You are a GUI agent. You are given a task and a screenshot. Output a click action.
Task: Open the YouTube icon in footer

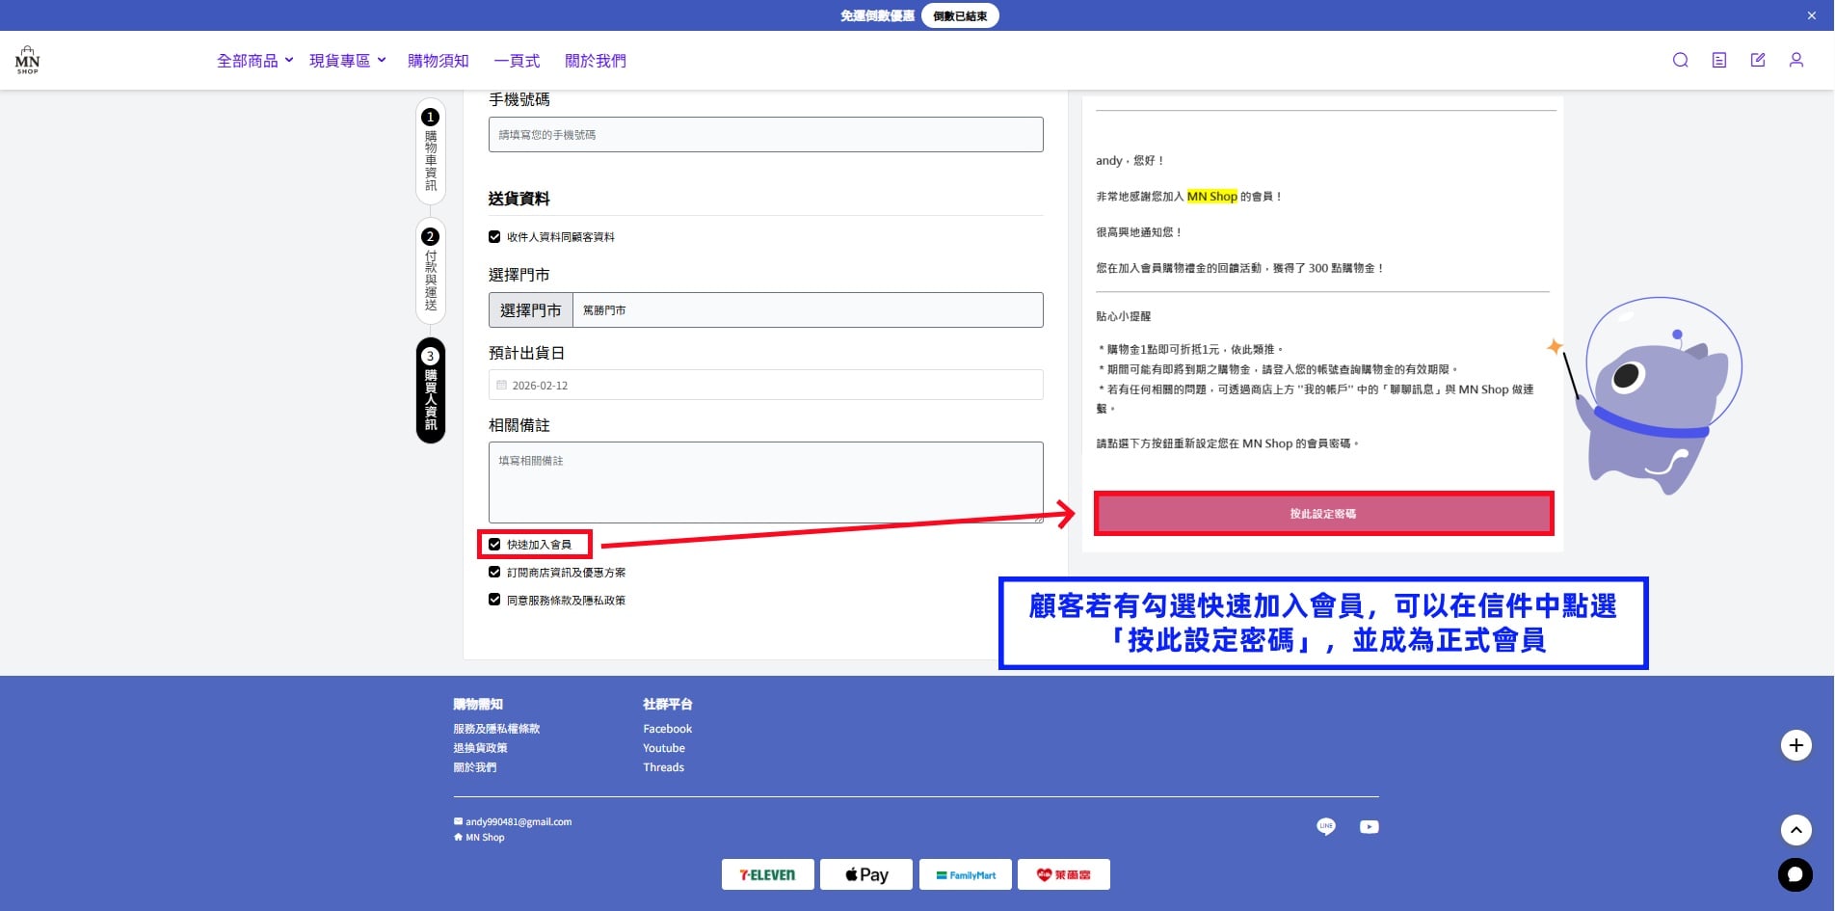click(x=1369, y=826)
